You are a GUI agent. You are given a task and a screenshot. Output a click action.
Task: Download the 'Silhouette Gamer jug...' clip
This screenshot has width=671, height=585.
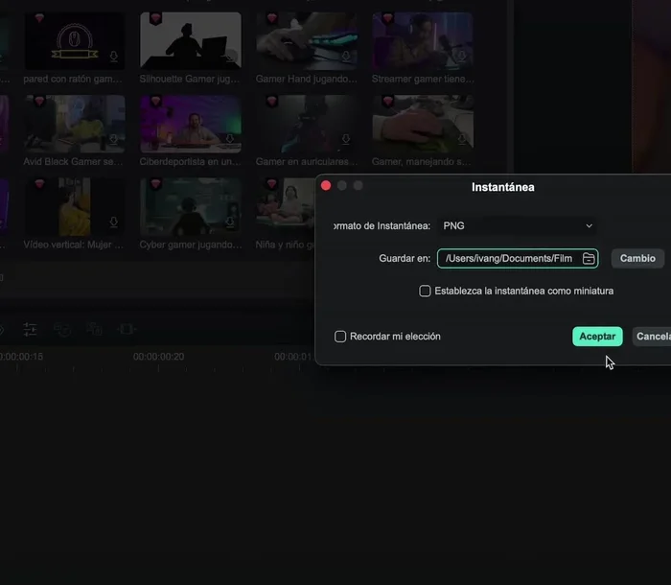coord(230,56)
